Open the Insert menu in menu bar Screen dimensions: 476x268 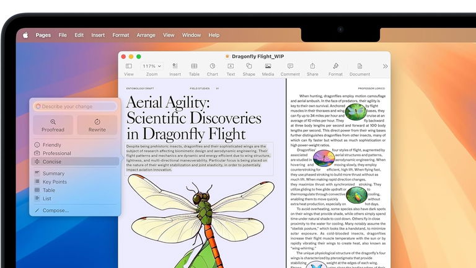[98, 35]
